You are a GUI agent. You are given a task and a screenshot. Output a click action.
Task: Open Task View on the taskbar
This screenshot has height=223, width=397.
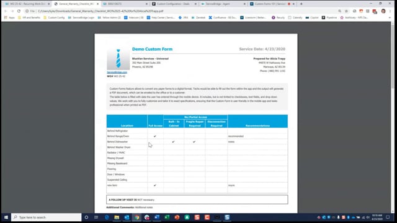click(x=96, y=217)
